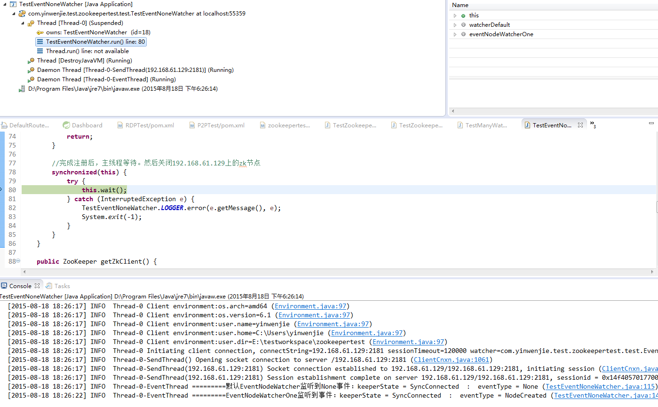Click the console line 'Opening socket connection to server'
The width and height of the screenshot is (658, 407).
[x=251, y=360]
